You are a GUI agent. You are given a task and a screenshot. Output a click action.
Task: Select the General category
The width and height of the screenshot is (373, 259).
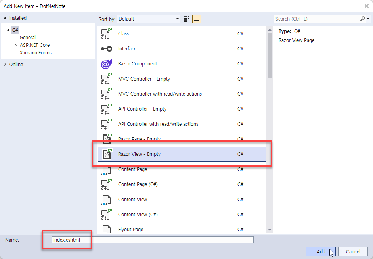click(x=27, y=38)
